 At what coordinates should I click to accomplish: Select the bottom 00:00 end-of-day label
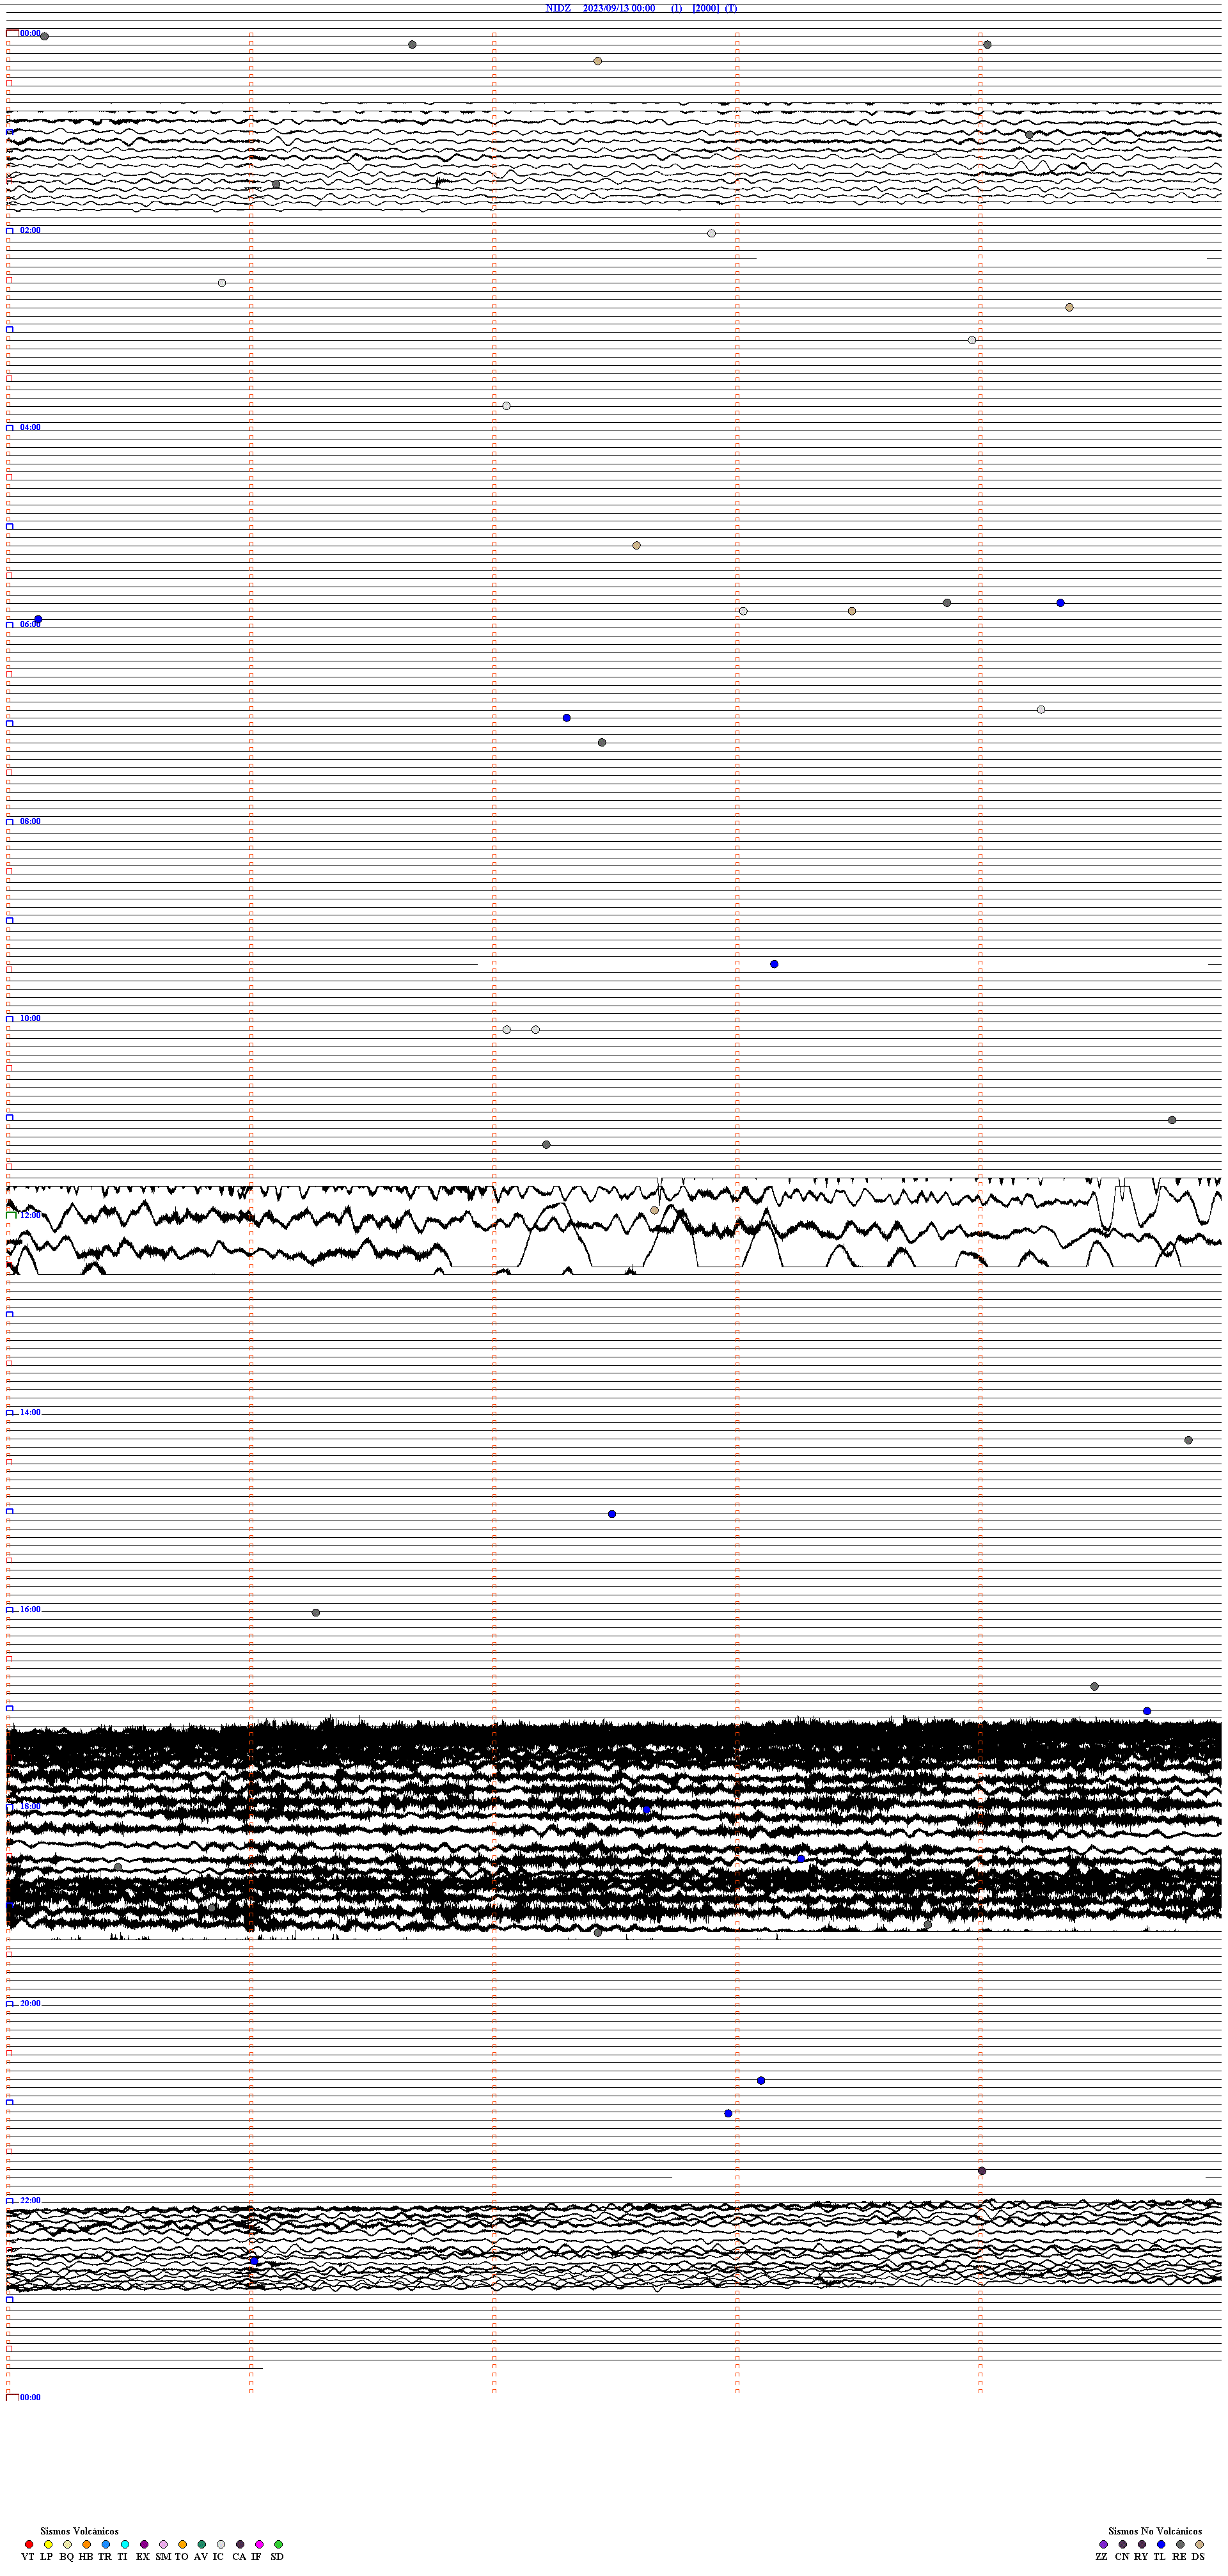coord(30,2397)
